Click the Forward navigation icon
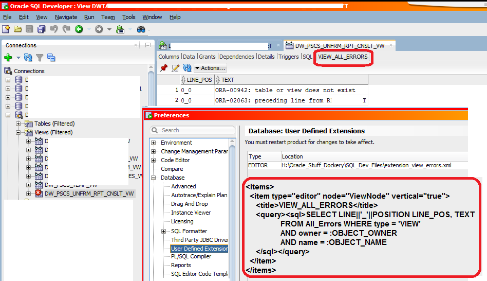Screen dimensions: 487x281 [99, 29]
